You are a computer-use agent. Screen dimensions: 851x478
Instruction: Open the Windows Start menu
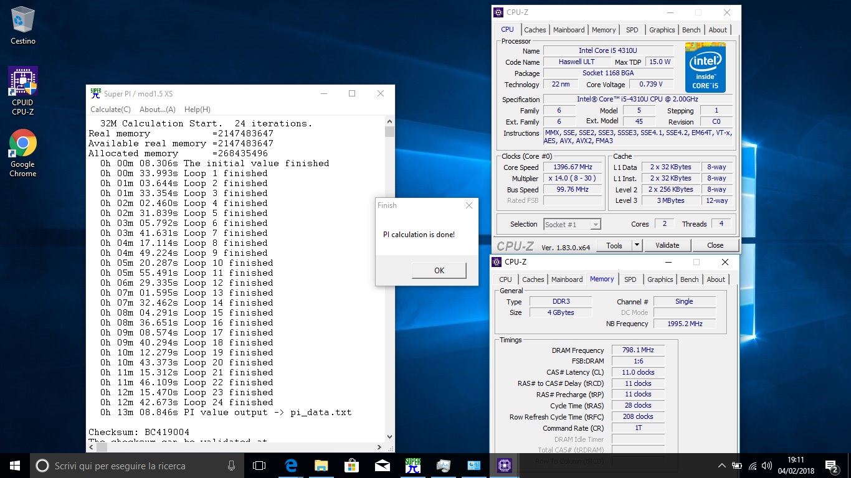coord(14,465)
